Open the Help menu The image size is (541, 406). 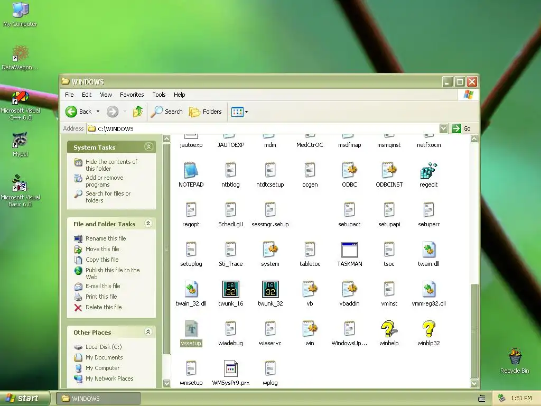click(180, 95)
